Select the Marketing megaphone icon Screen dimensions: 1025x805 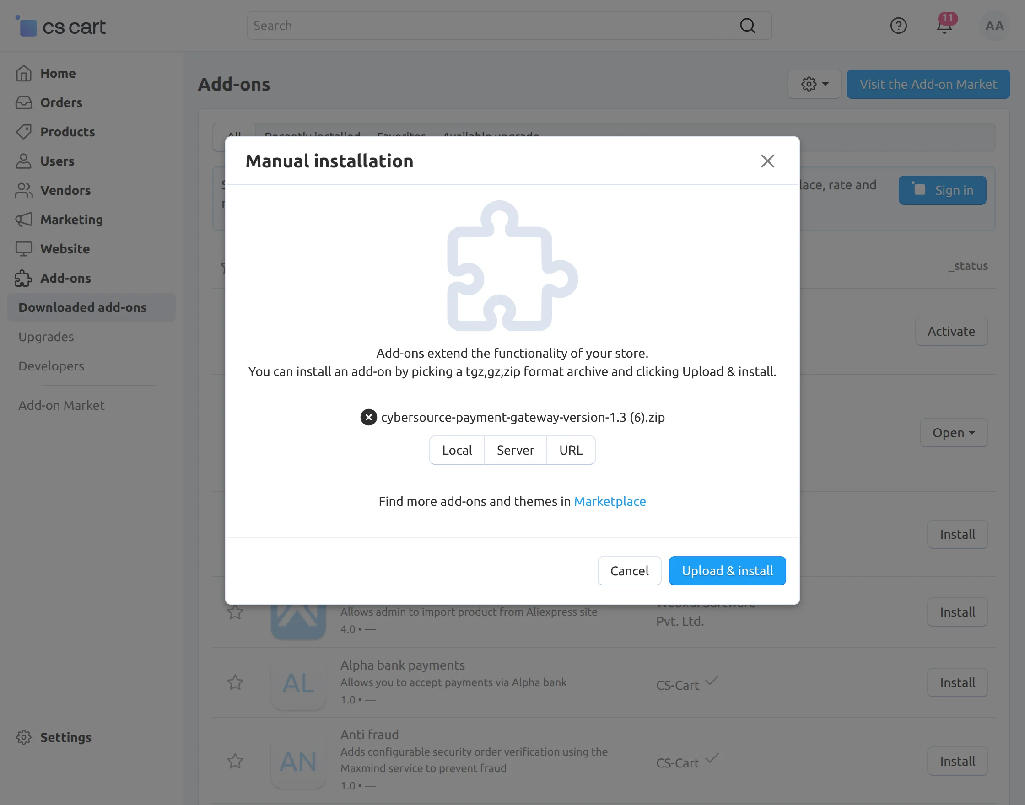[x=24, y=220]
